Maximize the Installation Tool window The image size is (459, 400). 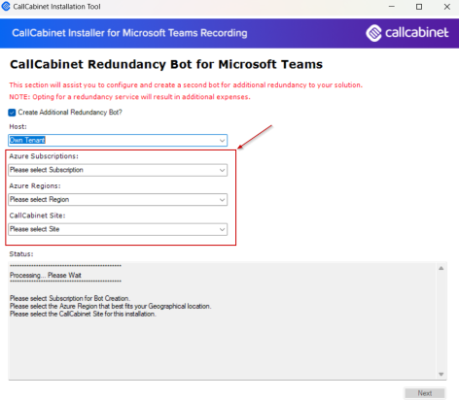click(x=419, y=7)
